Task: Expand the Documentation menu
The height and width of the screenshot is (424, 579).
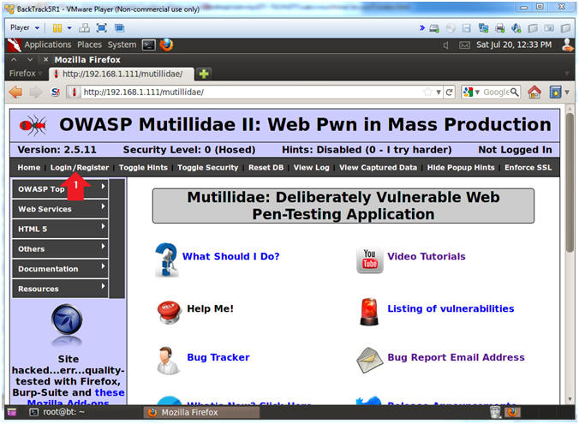Action: tap(60, 268)
